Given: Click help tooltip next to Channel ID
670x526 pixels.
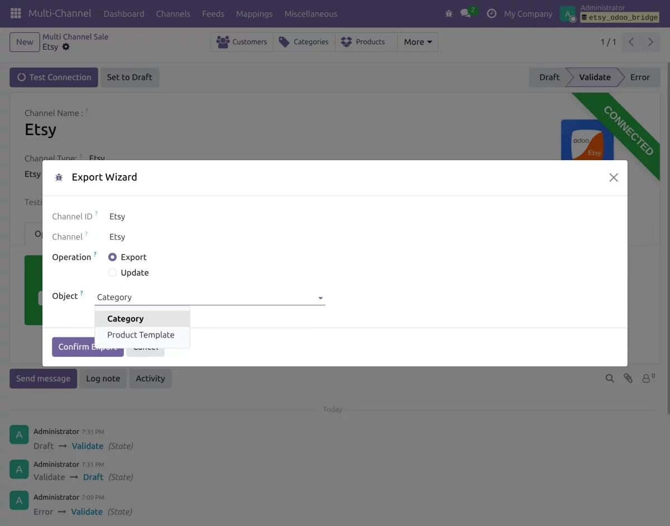Looking at the screenshot, I should (x=96, y=214).
